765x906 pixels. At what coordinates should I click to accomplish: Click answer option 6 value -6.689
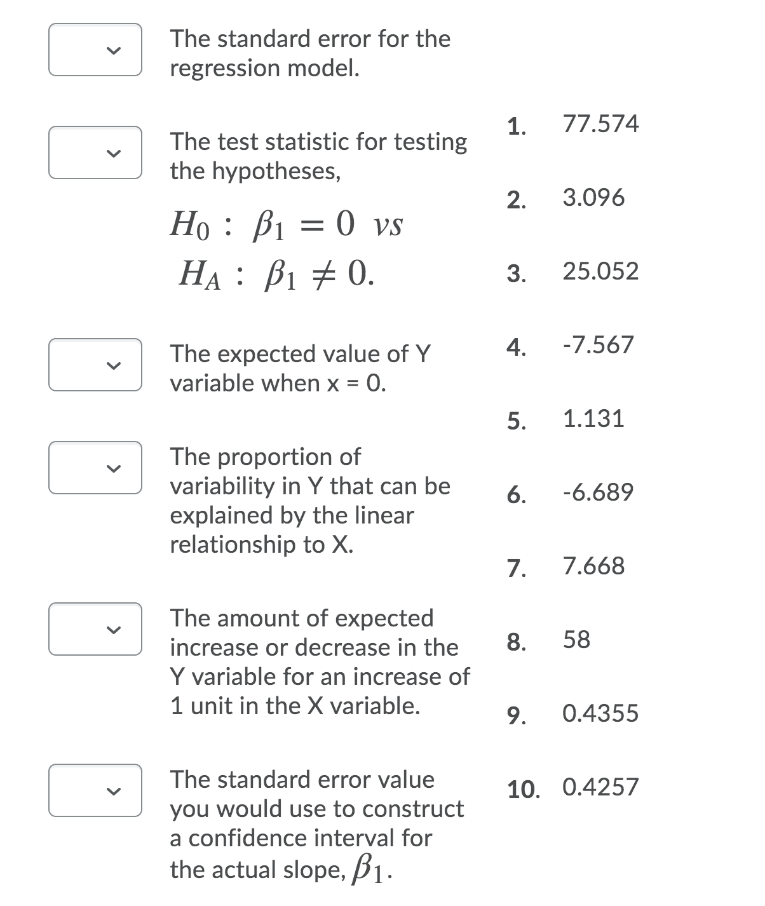pos(598,492)
